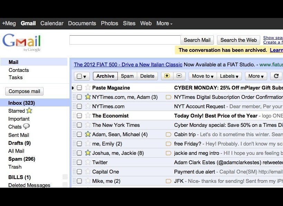The height and width of the screenshot is (206, 283).
Task: Click the chat bubble icon beside Chats
Action: pyautogui.click(x=27, y=126)
